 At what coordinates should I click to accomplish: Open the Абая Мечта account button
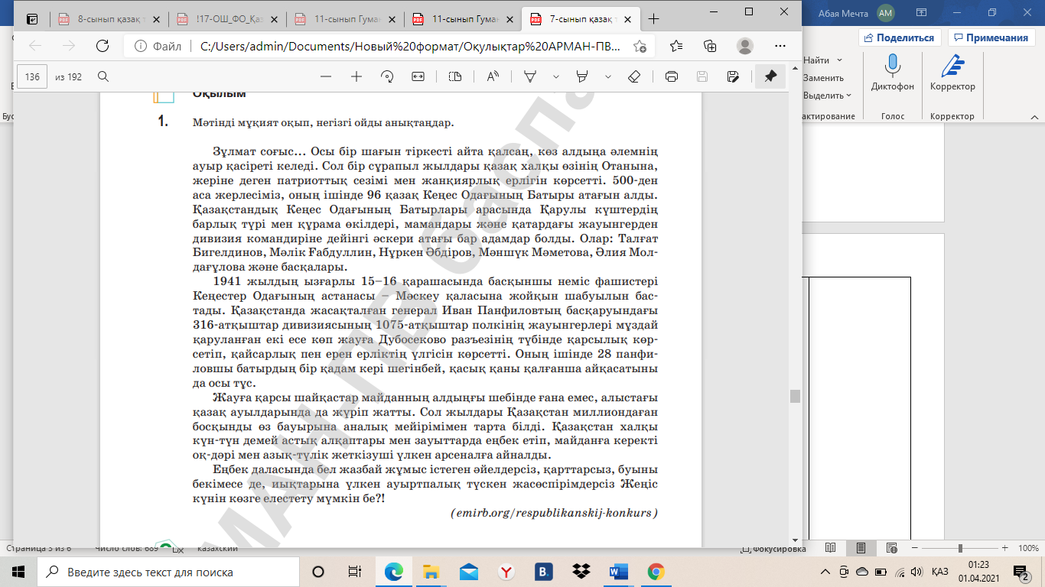[x=858, y=12]
